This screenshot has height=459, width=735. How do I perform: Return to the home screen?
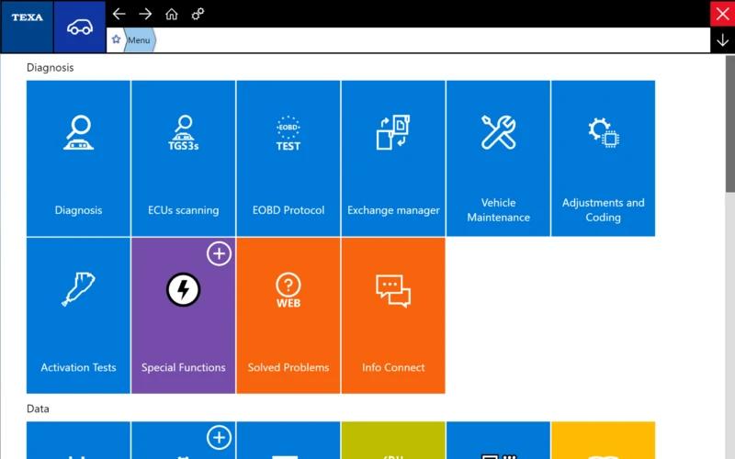(172, 14)
